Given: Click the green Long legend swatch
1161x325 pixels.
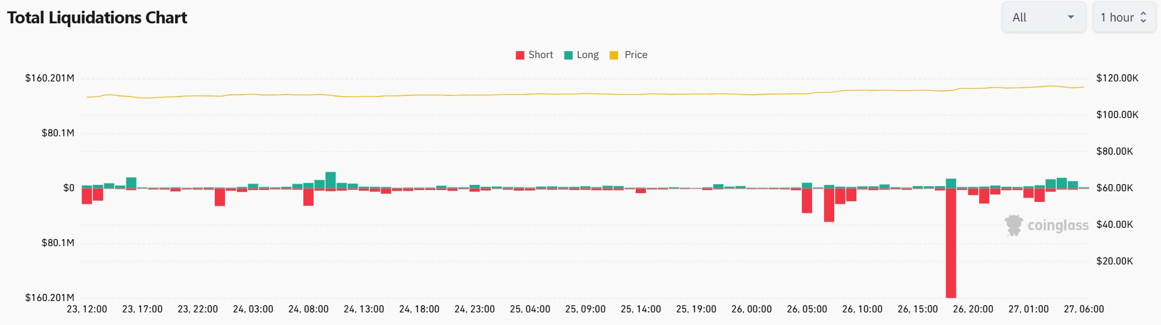Looking at the screenshot, I should pos(568,55).
